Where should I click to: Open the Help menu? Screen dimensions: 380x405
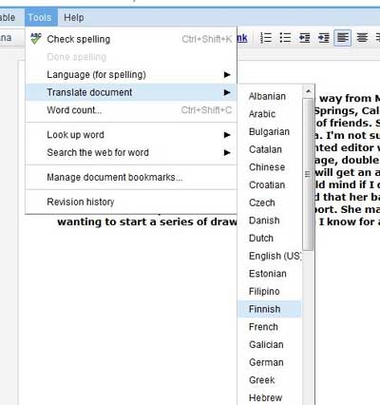pyautogui.click(x=74, y=17)
